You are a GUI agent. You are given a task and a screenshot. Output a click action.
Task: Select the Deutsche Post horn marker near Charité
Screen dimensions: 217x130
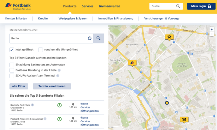184,119
